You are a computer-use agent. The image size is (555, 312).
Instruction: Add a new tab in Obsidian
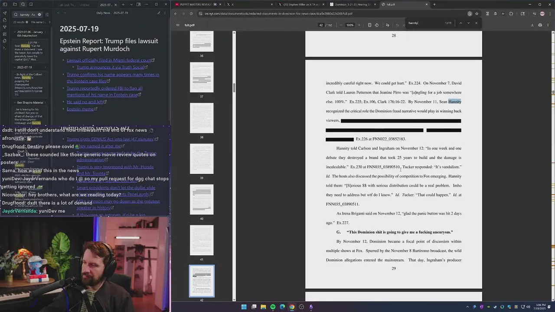(x=123, y=5)
